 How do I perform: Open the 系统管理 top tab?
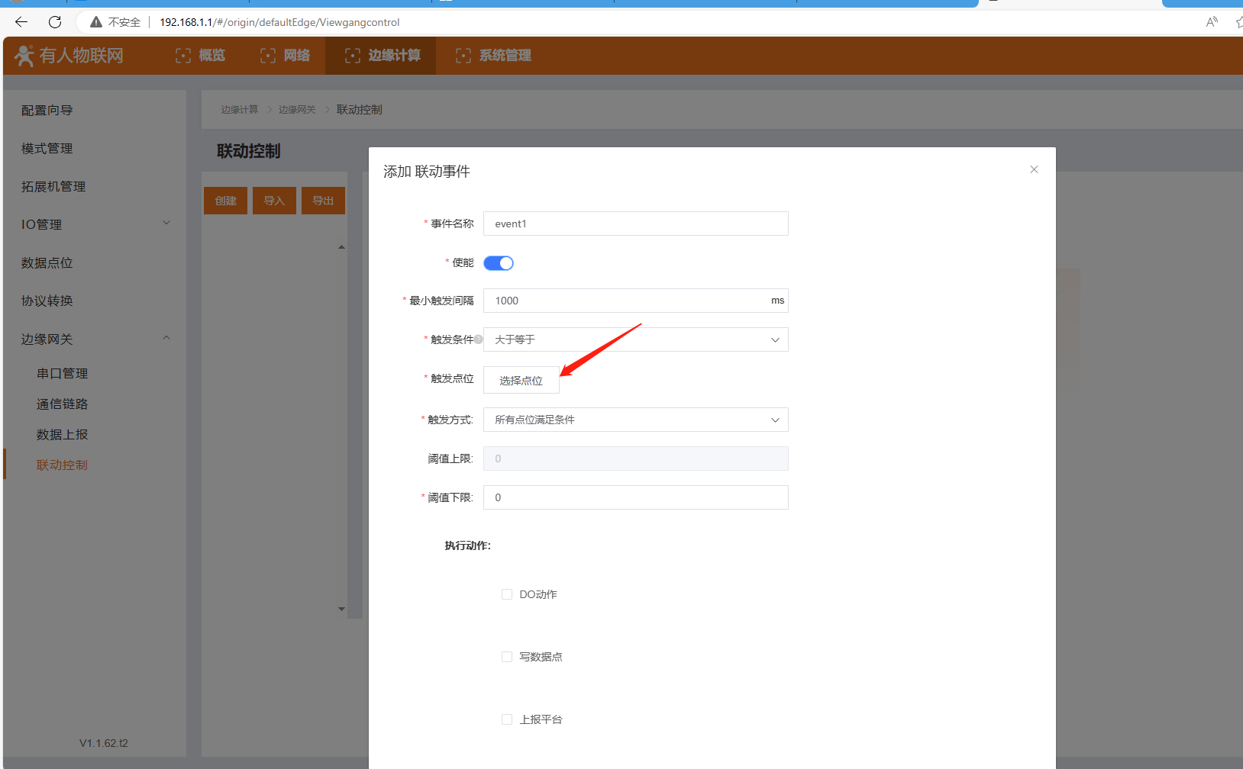(x=494, y=56)
